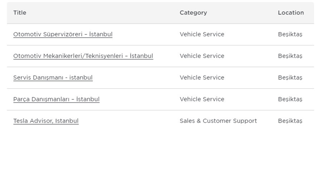
Task: Click the Sales & Customer Support category cell
Action: (x=218, y=121)
